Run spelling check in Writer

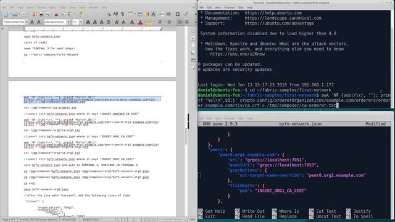pos(115,14)
